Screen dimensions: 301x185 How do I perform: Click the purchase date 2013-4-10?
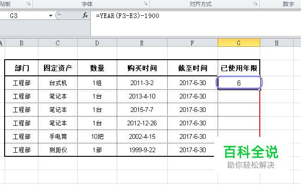pos(142,96)
